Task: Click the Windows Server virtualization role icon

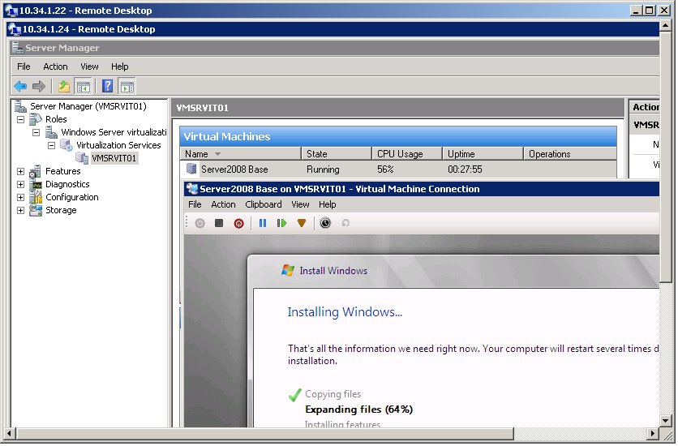Action: tap(51, 132)
